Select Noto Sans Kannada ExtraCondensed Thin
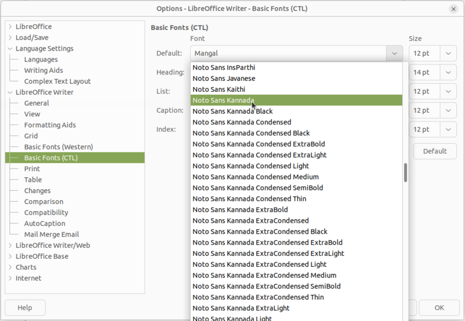465x321 pixels. point(296,298)
